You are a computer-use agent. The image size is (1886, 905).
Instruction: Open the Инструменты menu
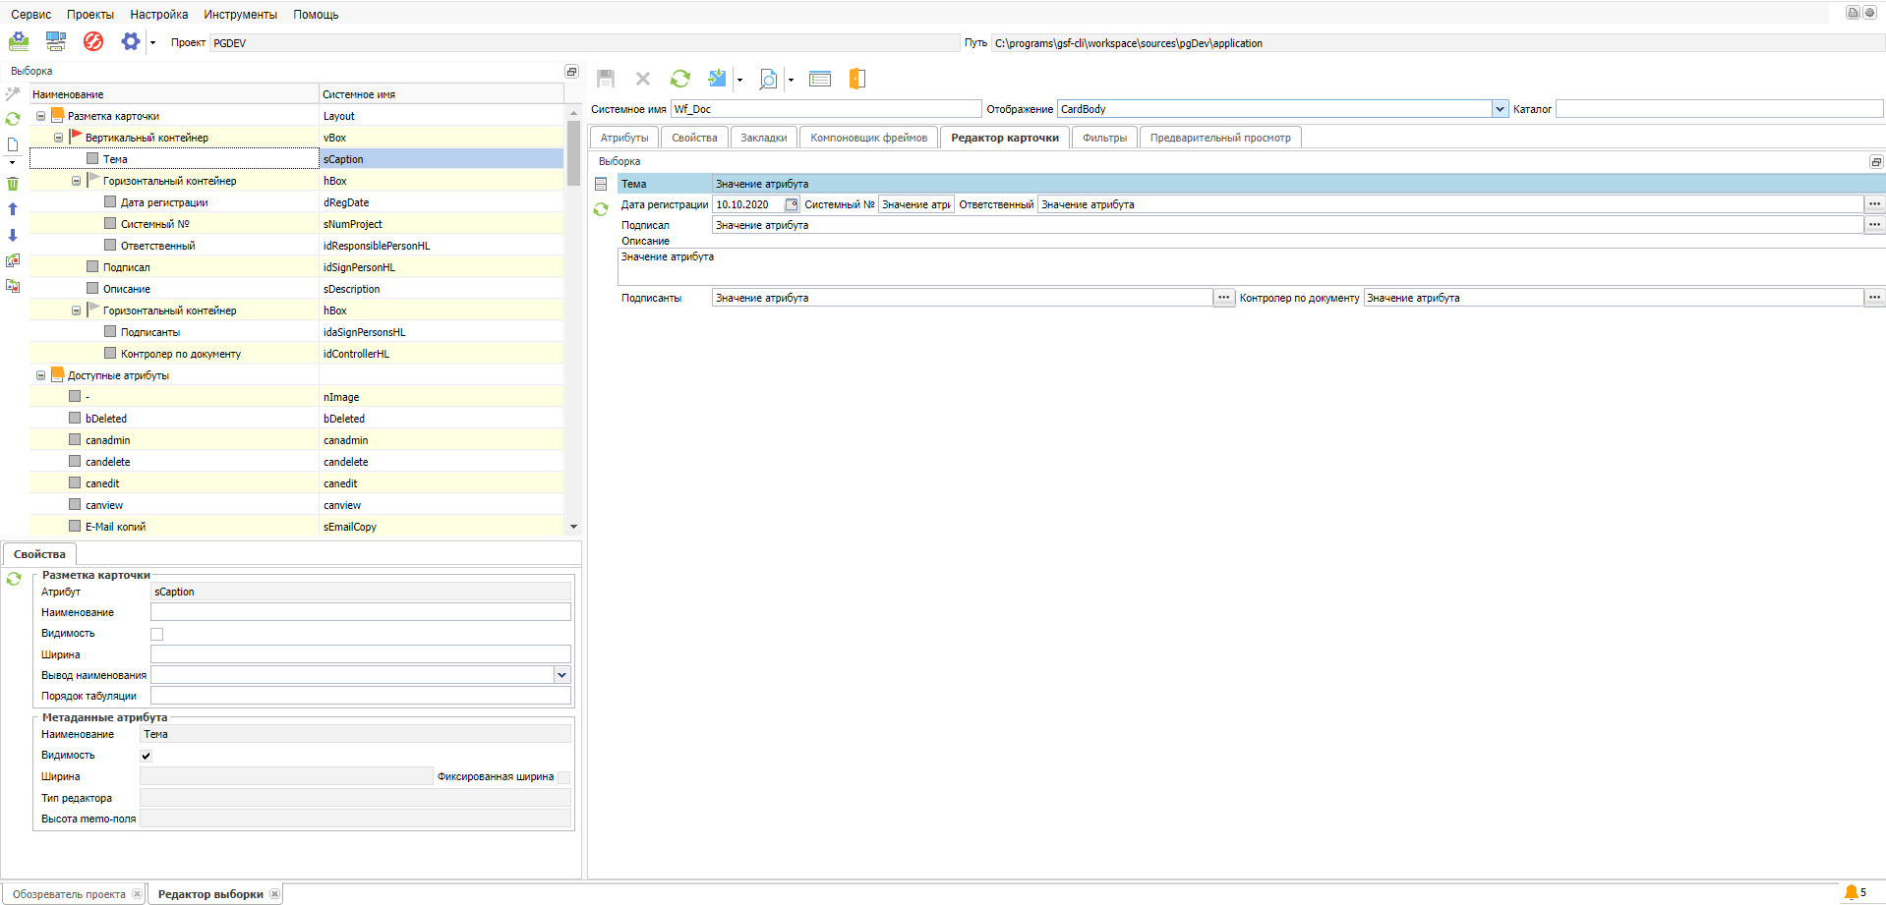point(240,15)
